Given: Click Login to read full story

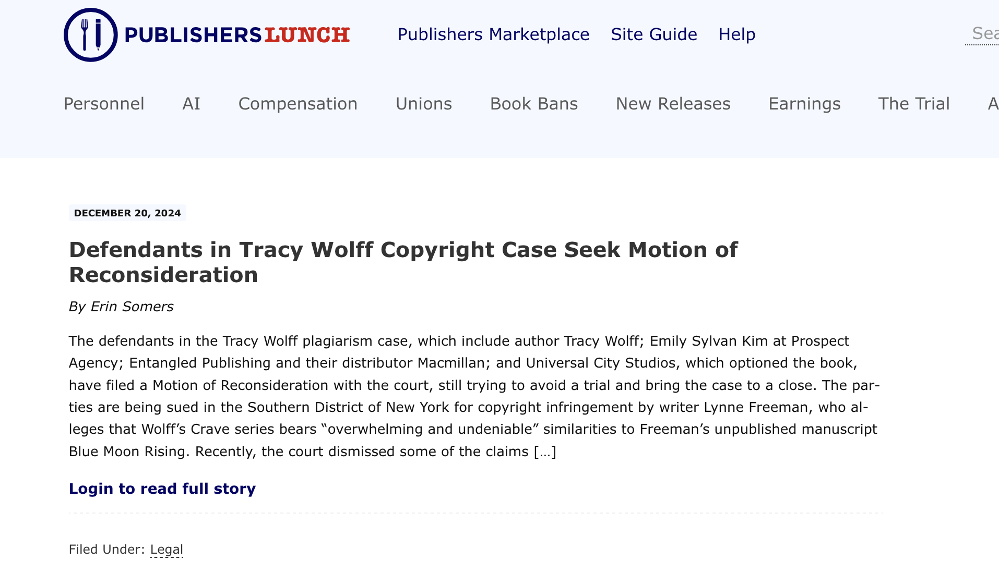Looking at the screenshot, I should click(x=162, y=489).
